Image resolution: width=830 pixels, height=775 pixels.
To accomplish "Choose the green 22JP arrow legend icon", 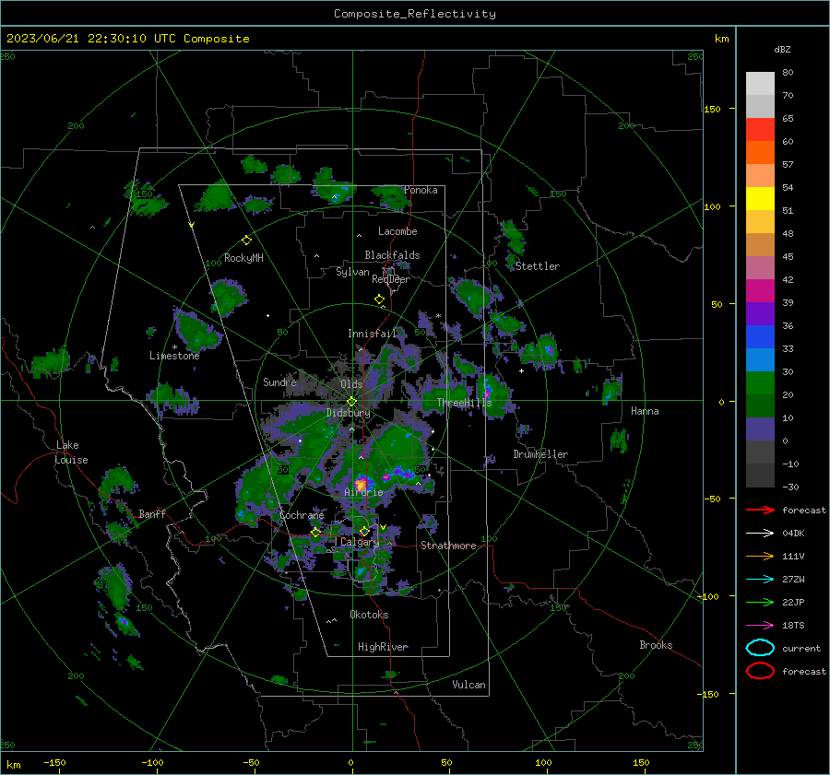I will (760, 602).
